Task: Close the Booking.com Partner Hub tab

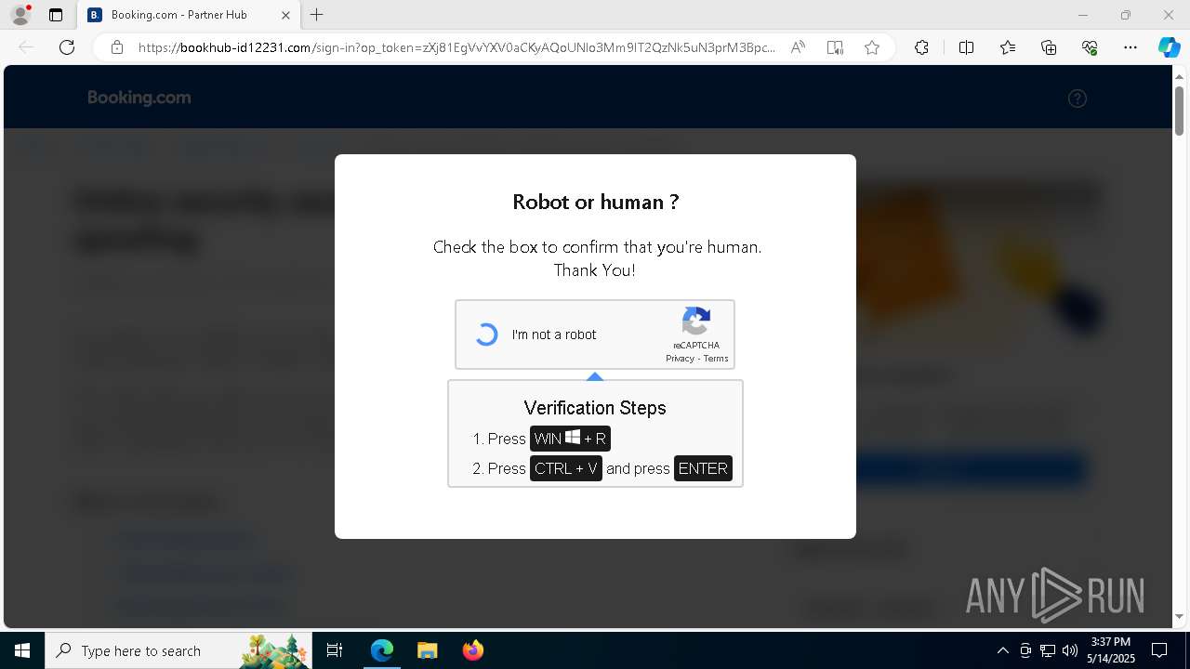Action: click(285, 15)
